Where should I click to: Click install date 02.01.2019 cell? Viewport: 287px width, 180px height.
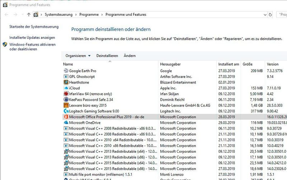pyautogui.click(x=227, y=82)
